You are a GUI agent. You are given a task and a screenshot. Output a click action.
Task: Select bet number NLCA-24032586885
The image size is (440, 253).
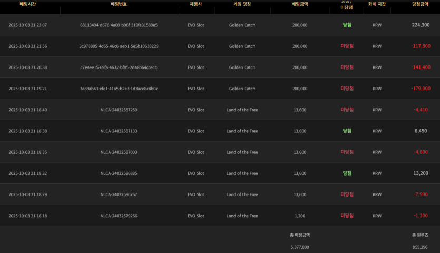[119, 173]
